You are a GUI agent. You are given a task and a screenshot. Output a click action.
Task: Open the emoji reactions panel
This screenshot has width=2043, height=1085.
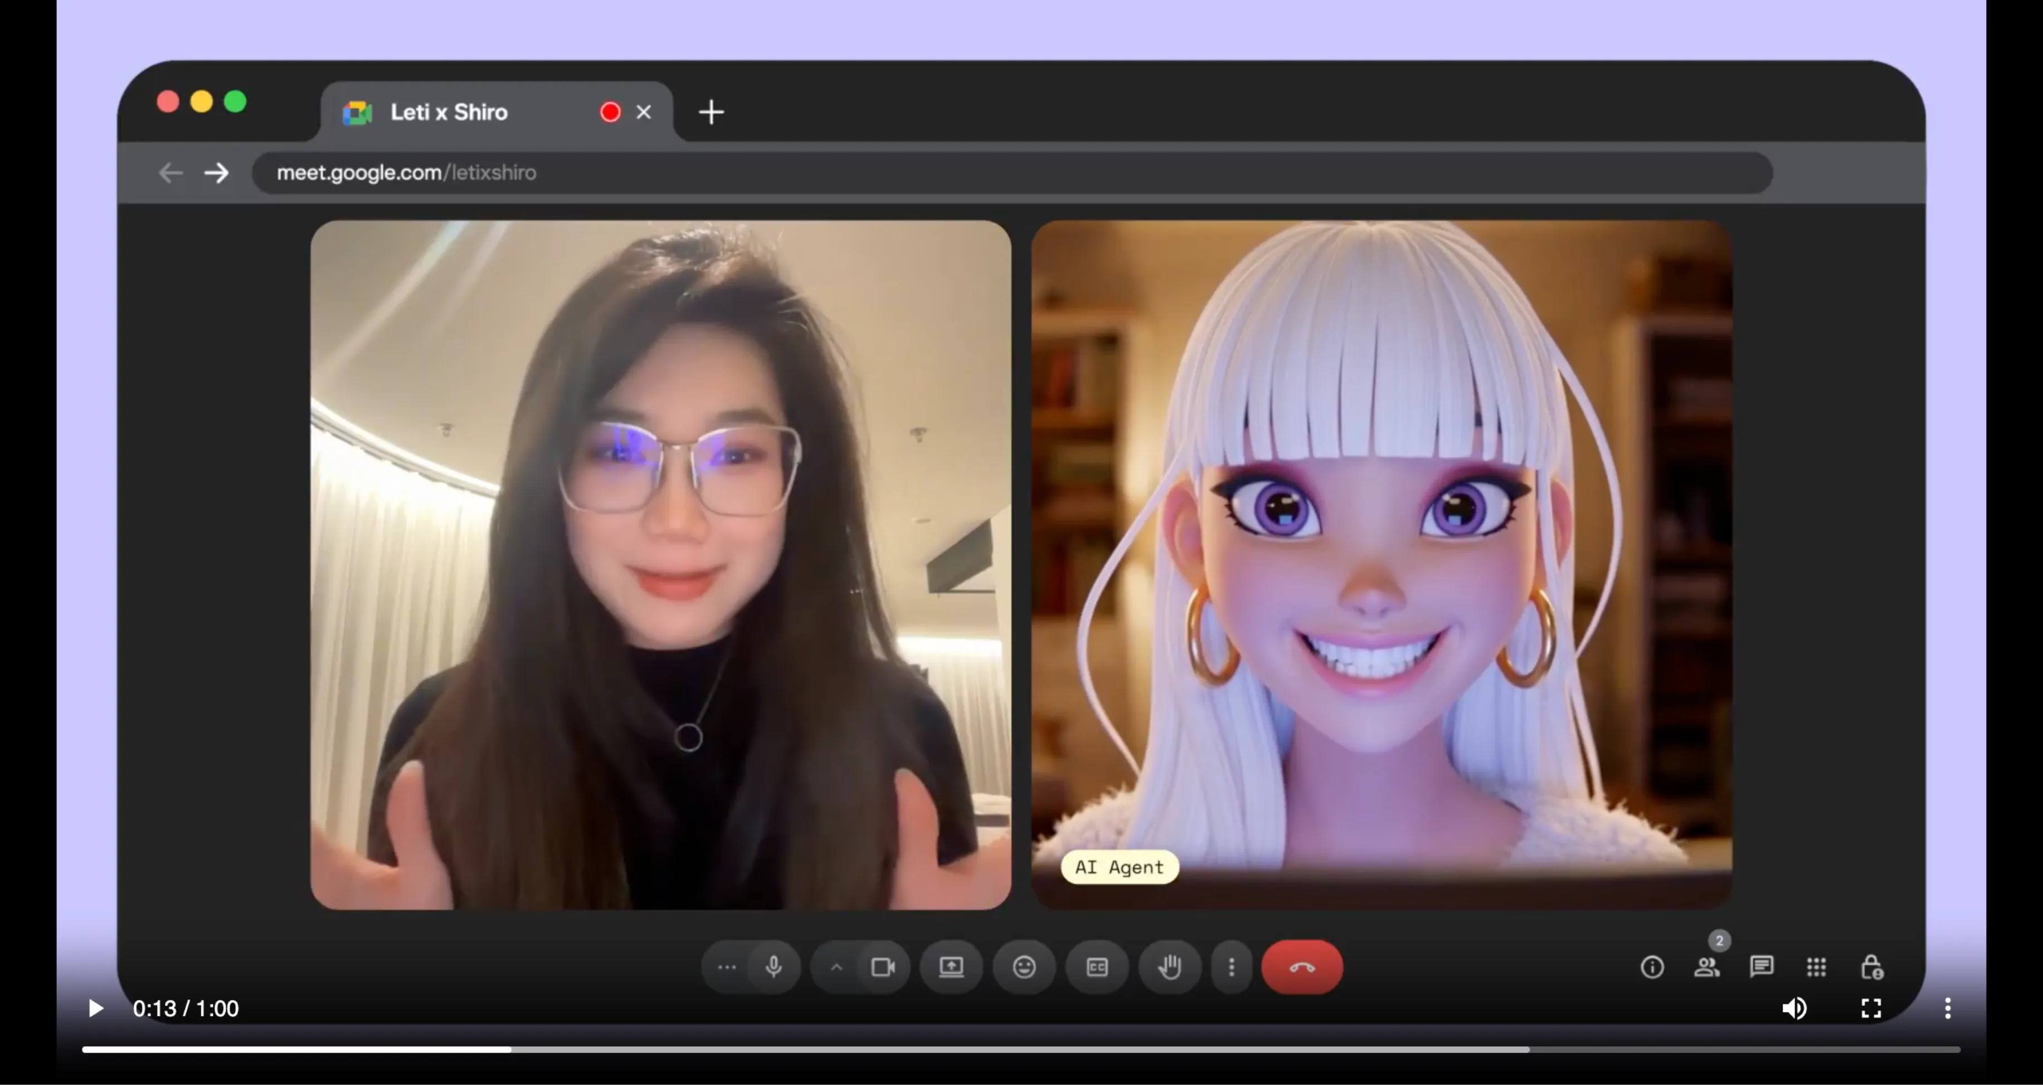(x=1024, y=967)
